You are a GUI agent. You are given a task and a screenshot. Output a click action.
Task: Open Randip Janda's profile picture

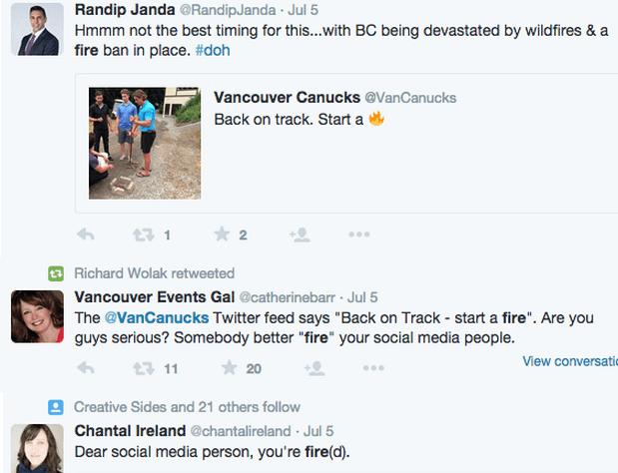tap(38, 32)
